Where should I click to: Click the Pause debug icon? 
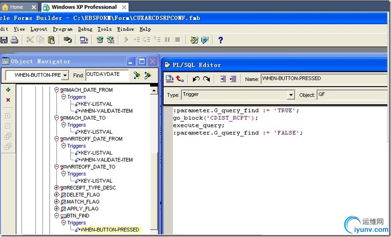pyautogui.click(x=168, y=40)
